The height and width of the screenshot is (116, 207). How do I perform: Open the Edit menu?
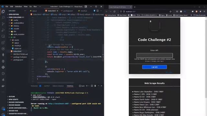tap(12, 6)
